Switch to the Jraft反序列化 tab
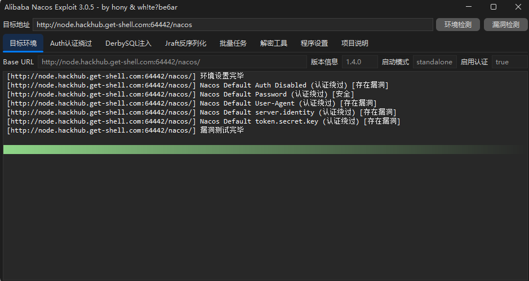 [x=185, y=43]
